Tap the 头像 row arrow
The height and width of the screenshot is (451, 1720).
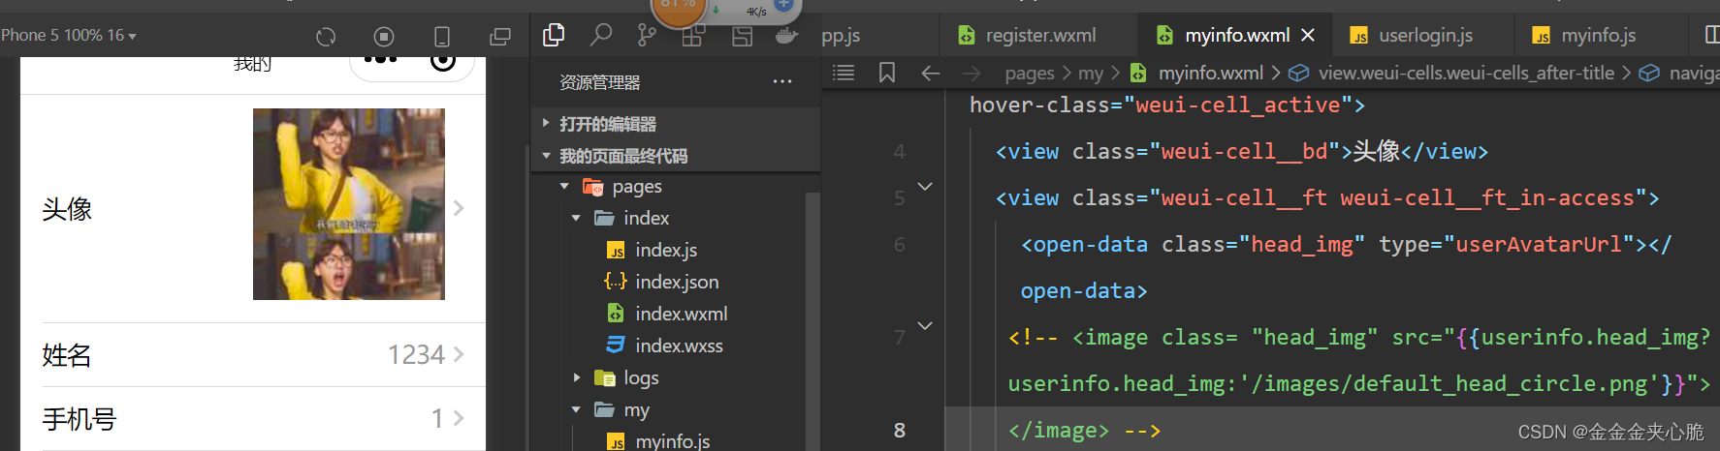click(x=459, y=207)
